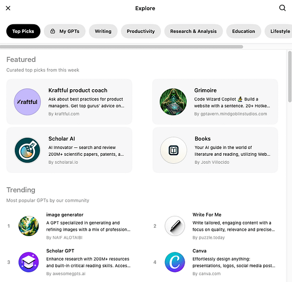The image size is (292, 282).
Task: Select the Research & Analysis tab
Action: tap(194, 31)
